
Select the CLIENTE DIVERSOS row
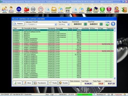click(x=63, y=41)
